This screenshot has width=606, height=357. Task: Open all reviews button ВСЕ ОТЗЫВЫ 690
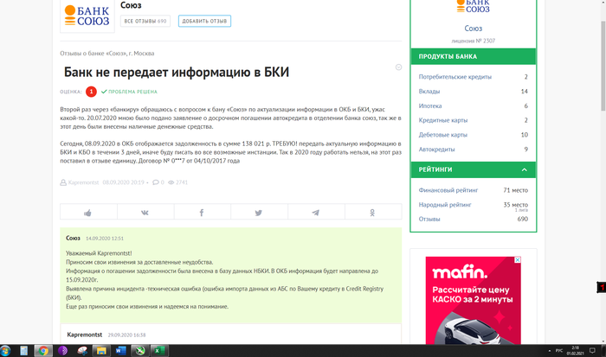pos(145,22)
